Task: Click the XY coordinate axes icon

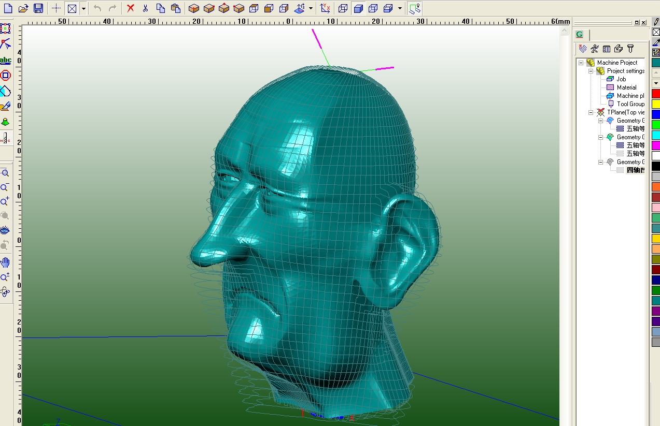Action: coord(325,8)
